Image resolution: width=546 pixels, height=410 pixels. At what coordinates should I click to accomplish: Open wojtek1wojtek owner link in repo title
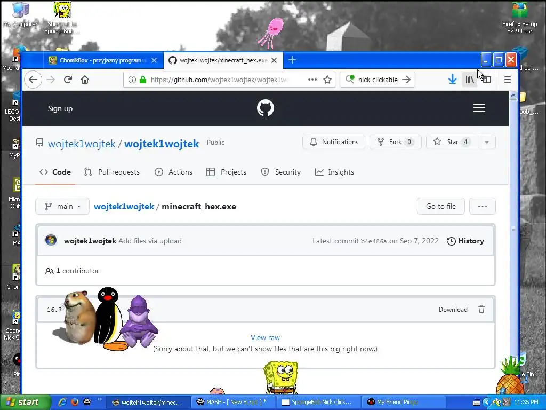pyautogui.click(x=82, y=144)
